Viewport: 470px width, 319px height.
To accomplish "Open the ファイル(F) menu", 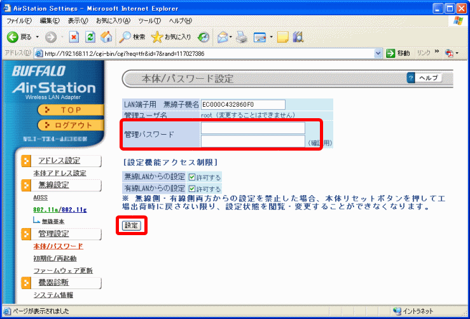I will [19, 21].
